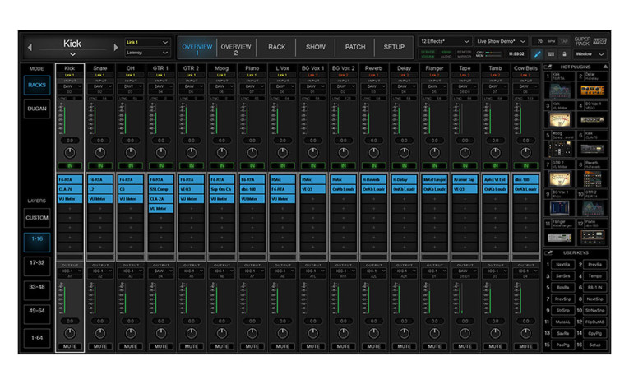The height and width of the screenshot is (375, 629).
Task: Open hot plugin 9 BG Vox 1 RVox
Action: click(560, 208)
